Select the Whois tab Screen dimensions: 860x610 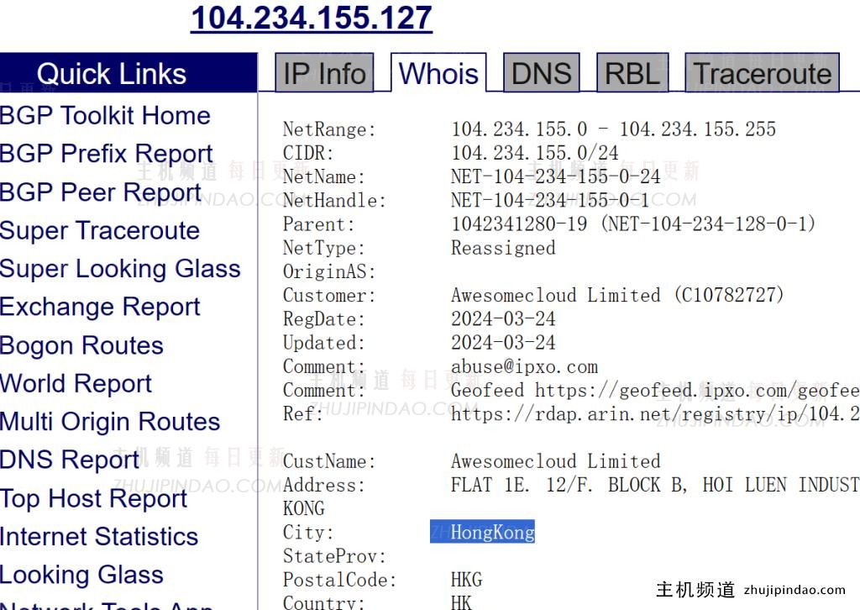(438, 74)
